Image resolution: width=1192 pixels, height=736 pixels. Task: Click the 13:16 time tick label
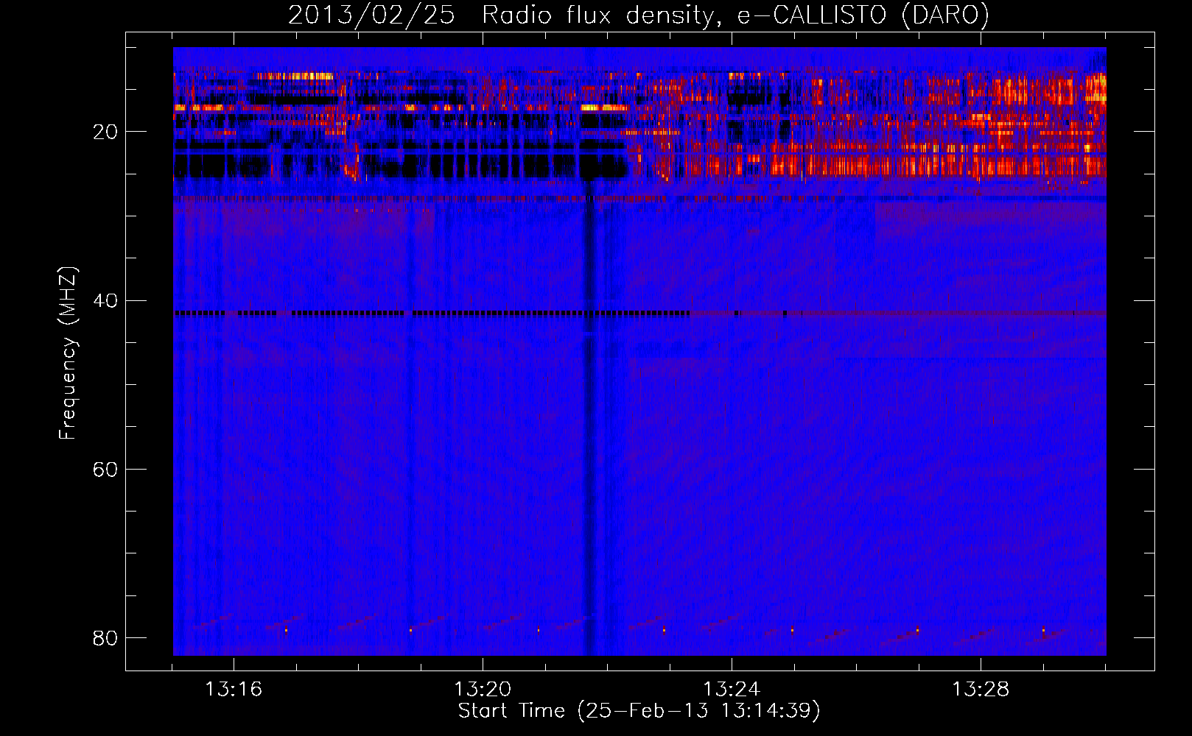pos(234,690)
